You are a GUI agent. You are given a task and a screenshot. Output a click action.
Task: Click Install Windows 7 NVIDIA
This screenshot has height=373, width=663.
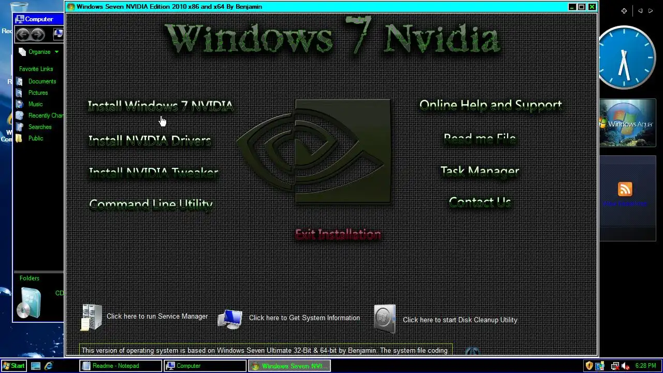pyautogui.click(x=161, y=106)
